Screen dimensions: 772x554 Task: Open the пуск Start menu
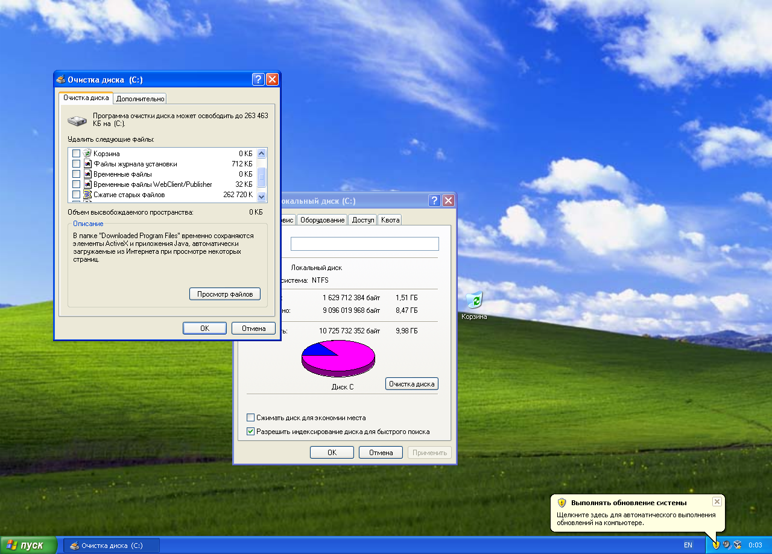pos(28,545)
